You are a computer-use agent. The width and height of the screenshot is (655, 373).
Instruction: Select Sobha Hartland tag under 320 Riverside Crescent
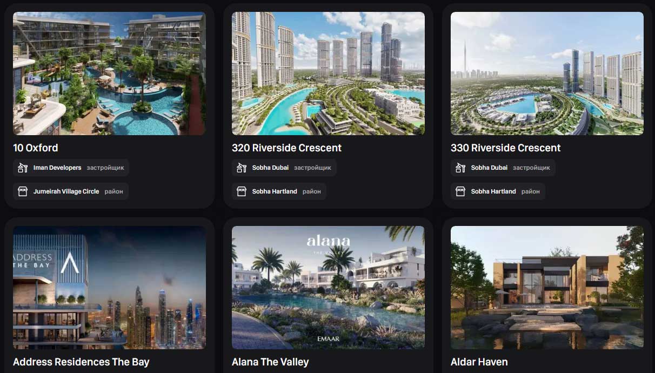tap(279, 191)
